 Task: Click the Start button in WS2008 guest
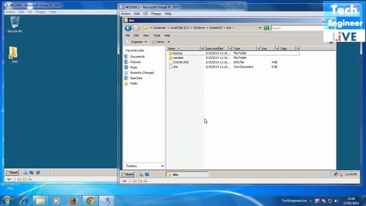[x=11, y=173]
